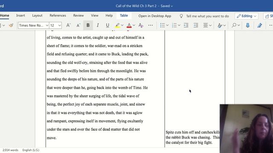
Task: Expand numbered list style dropdown
Action: (179, 25)
